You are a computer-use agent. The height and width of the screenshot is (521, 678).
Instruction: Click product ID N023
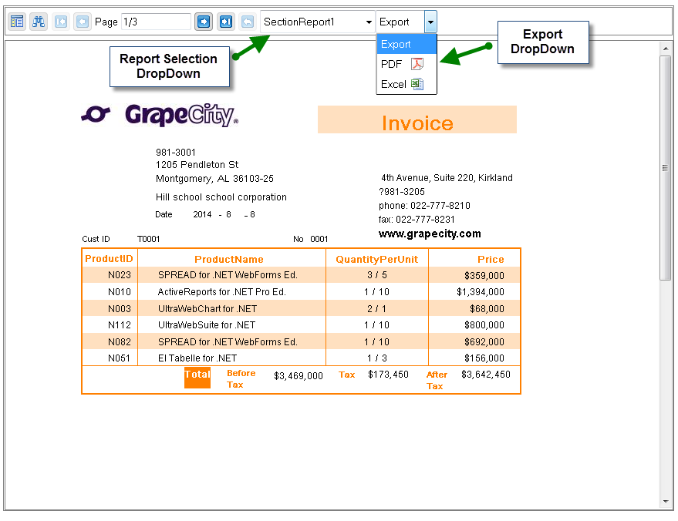click(120, 275)
